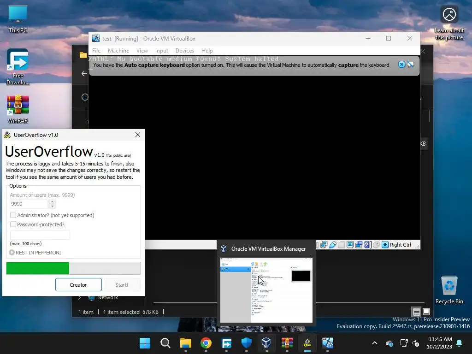Close the UserOverflow v1.0 window
The width and height of the screenshot is (472, 354).
click(x=138, y=135)
